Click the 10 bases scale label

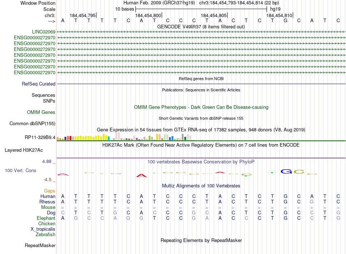125,9
